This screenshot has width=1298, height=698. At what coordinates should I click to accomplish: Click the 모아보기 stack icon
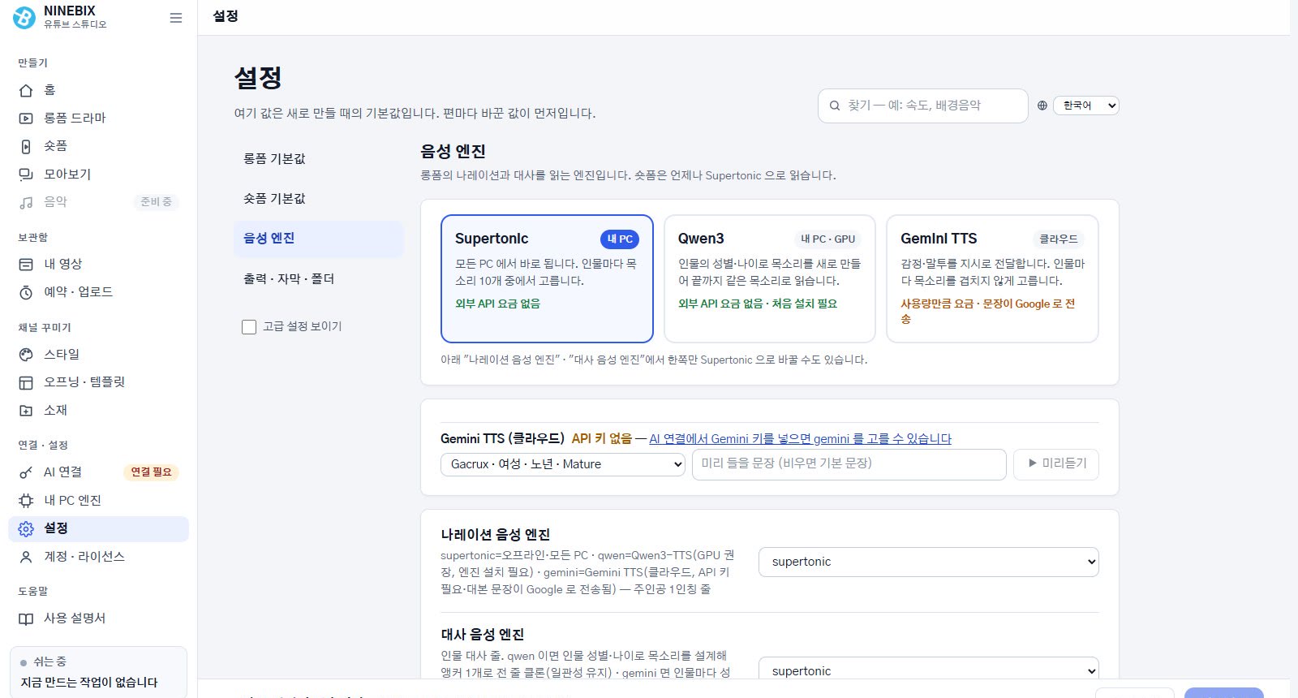tap(26, 174)
